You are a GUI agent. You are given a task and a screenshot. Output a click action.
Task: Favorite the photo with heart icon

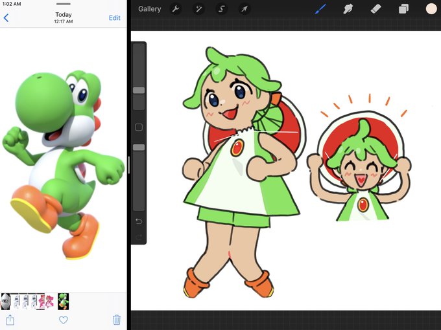pos(64,320)
